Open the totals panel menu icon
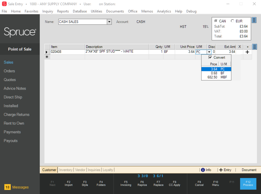This screenshot has height=194, width=261. 254,20
